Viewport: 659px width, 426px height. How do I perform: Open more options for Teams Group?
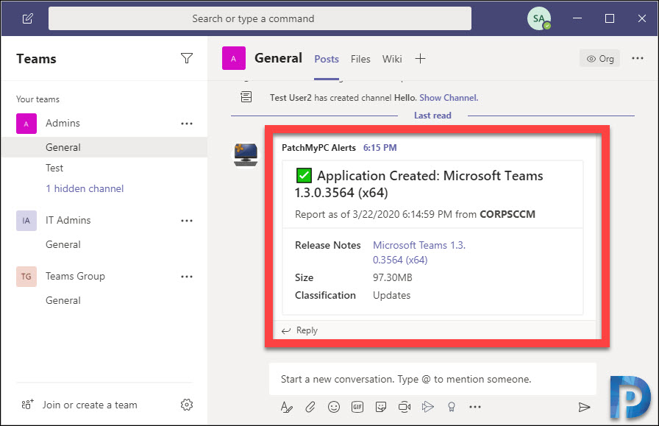(x=187, y=277)
